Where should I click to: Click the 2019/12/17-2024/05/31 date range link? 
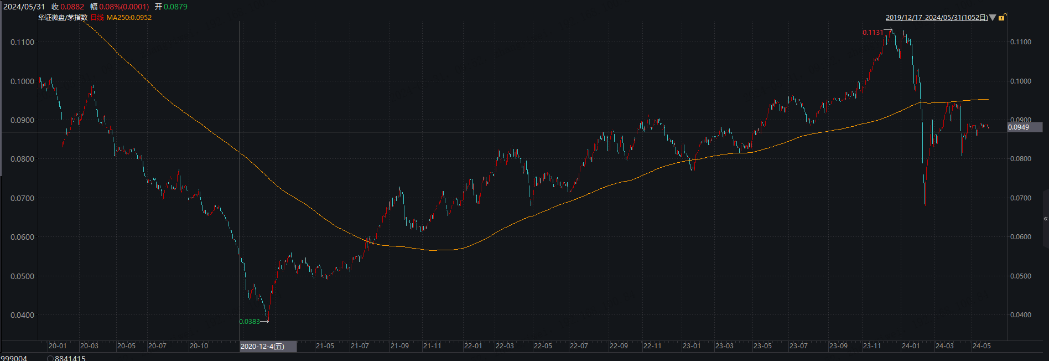click(x=936, y=18)
